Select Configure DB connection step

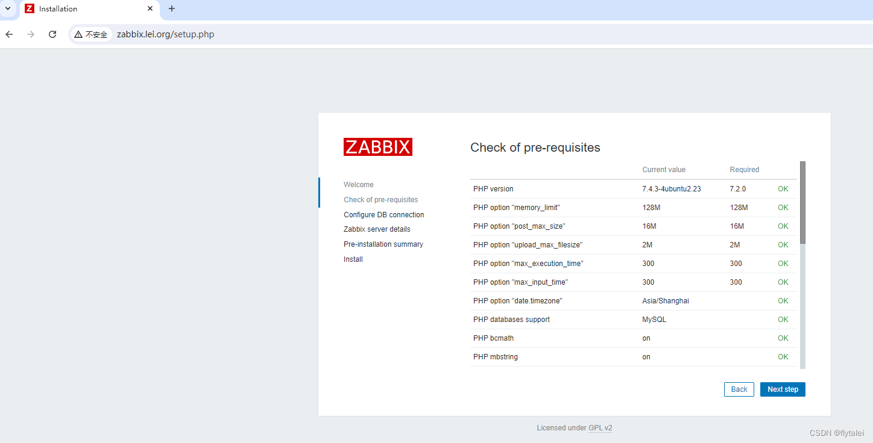384,215
